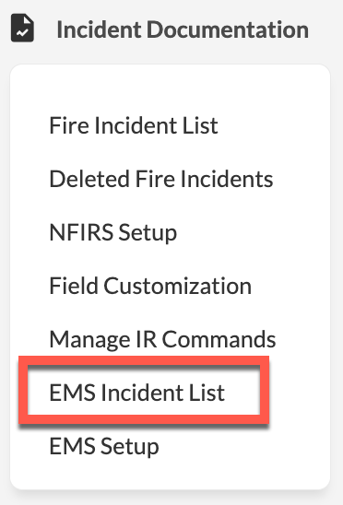The height and width of the screenshot is (505, 343).
Task: Click the Incident Documentation file icon
Action: point(22,28)
